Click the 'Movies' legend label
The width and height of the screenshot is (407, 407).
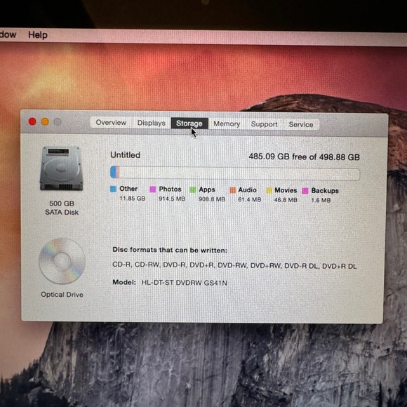tap(286, 191)
